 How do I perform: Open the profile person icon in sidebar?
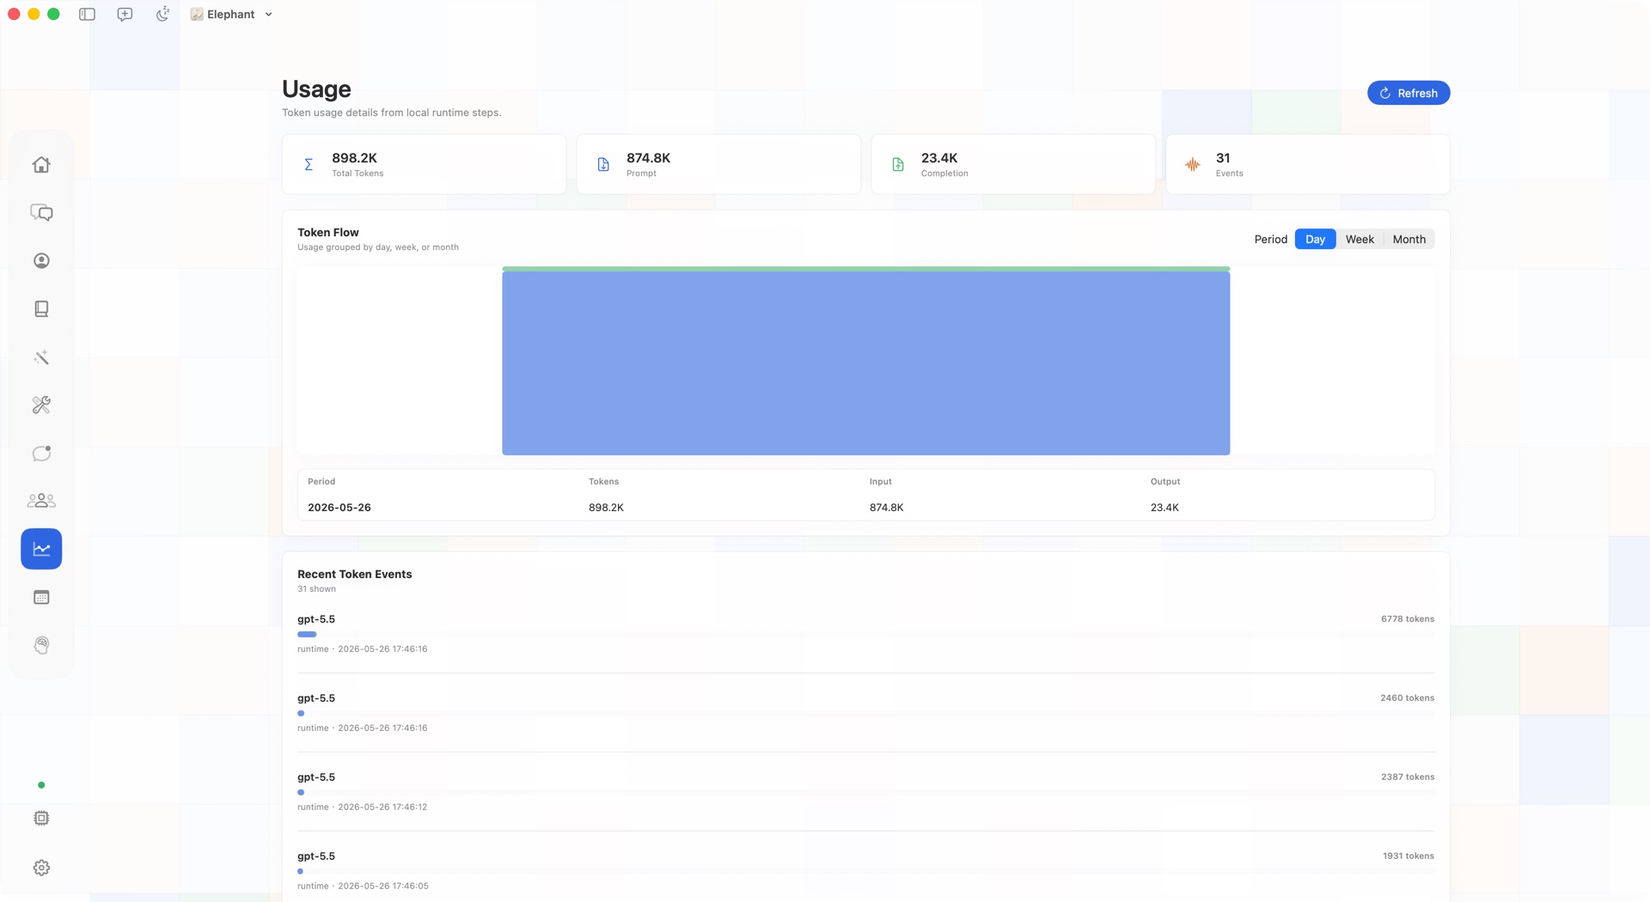click(x=41, y=260)
